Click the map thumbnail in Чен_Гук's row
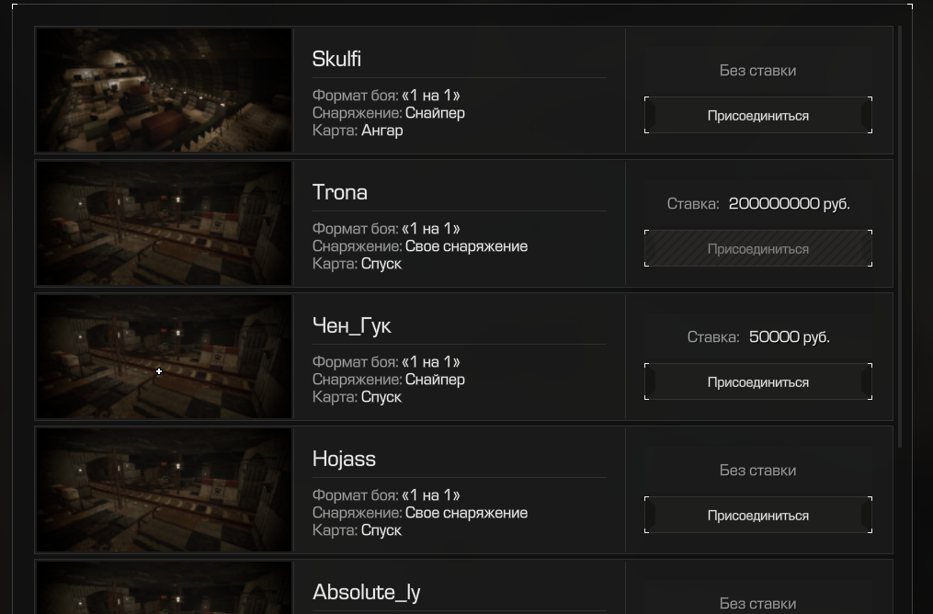 pos(164,357)
